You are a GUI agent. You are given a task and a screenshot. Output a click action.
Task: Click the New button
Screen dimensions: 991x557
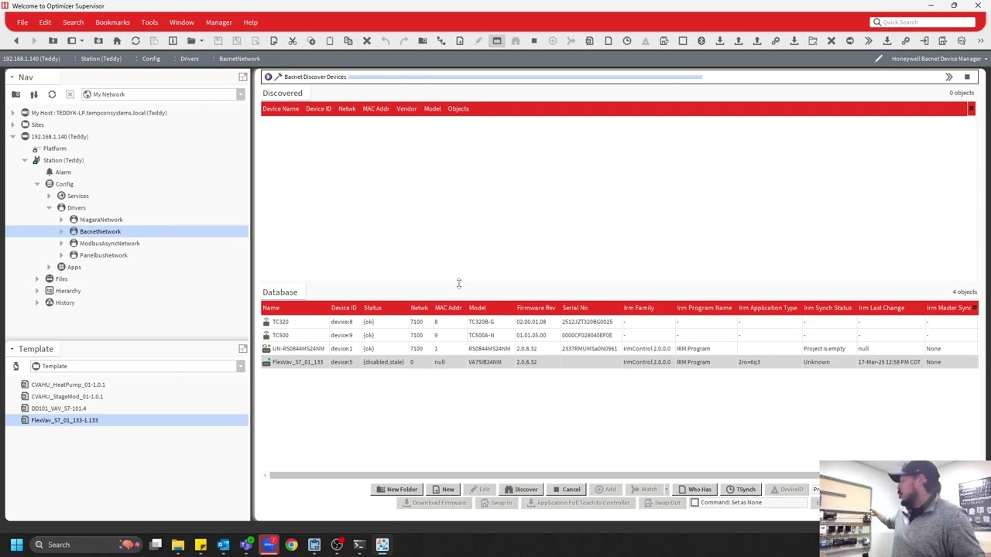coord(443,490)
